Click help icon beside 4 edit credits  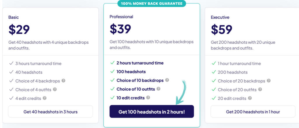pos(45,98)
